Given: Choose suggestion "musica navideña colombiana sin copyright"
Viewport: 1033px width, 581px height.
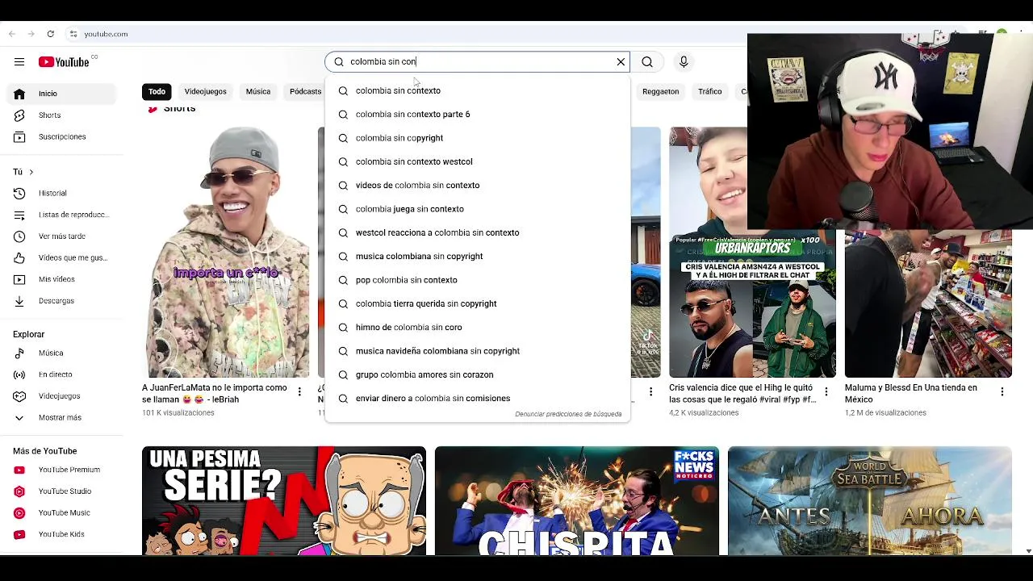Looking at the screenshot, I should [x=477, y=351].
